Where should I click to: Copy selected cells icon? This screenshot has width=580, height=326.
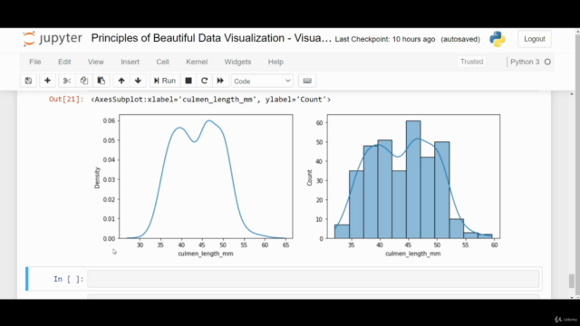tap(84, 81)
